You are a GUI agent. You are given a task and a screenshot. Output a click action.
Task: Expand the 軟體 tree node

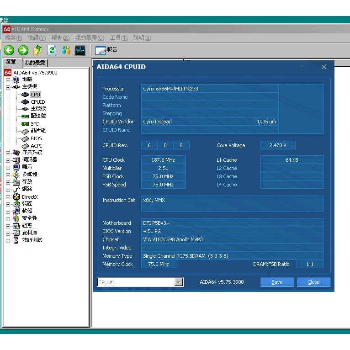coord(8,212)
